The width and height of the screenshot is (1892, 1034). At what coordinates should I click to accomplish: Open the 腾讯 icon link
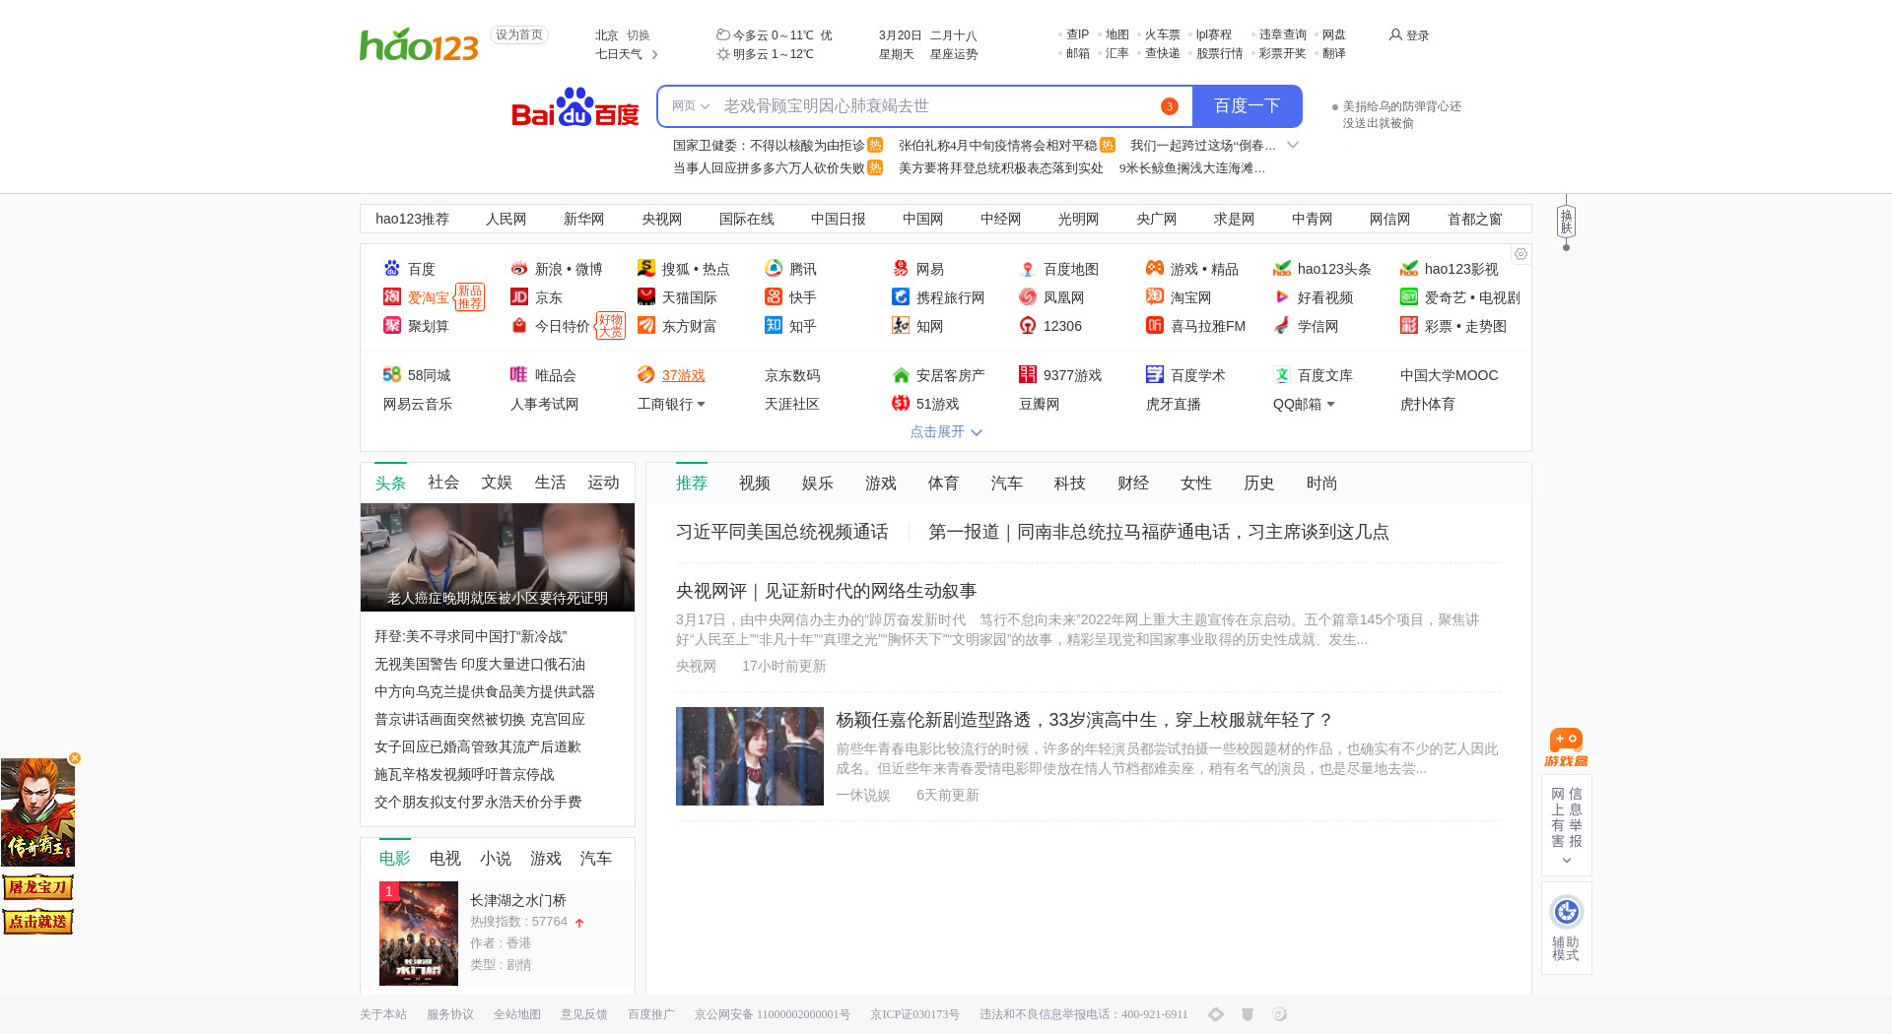click(774, 268)
